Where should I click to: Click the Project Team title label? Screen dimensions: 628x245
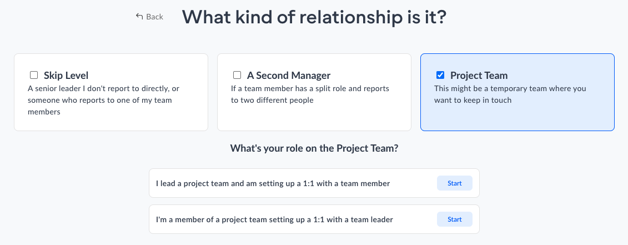click(x=479, y=76)
